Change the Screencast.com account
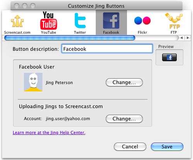The image size is (193, 160). pyautogui.click(x=124, y=119)
